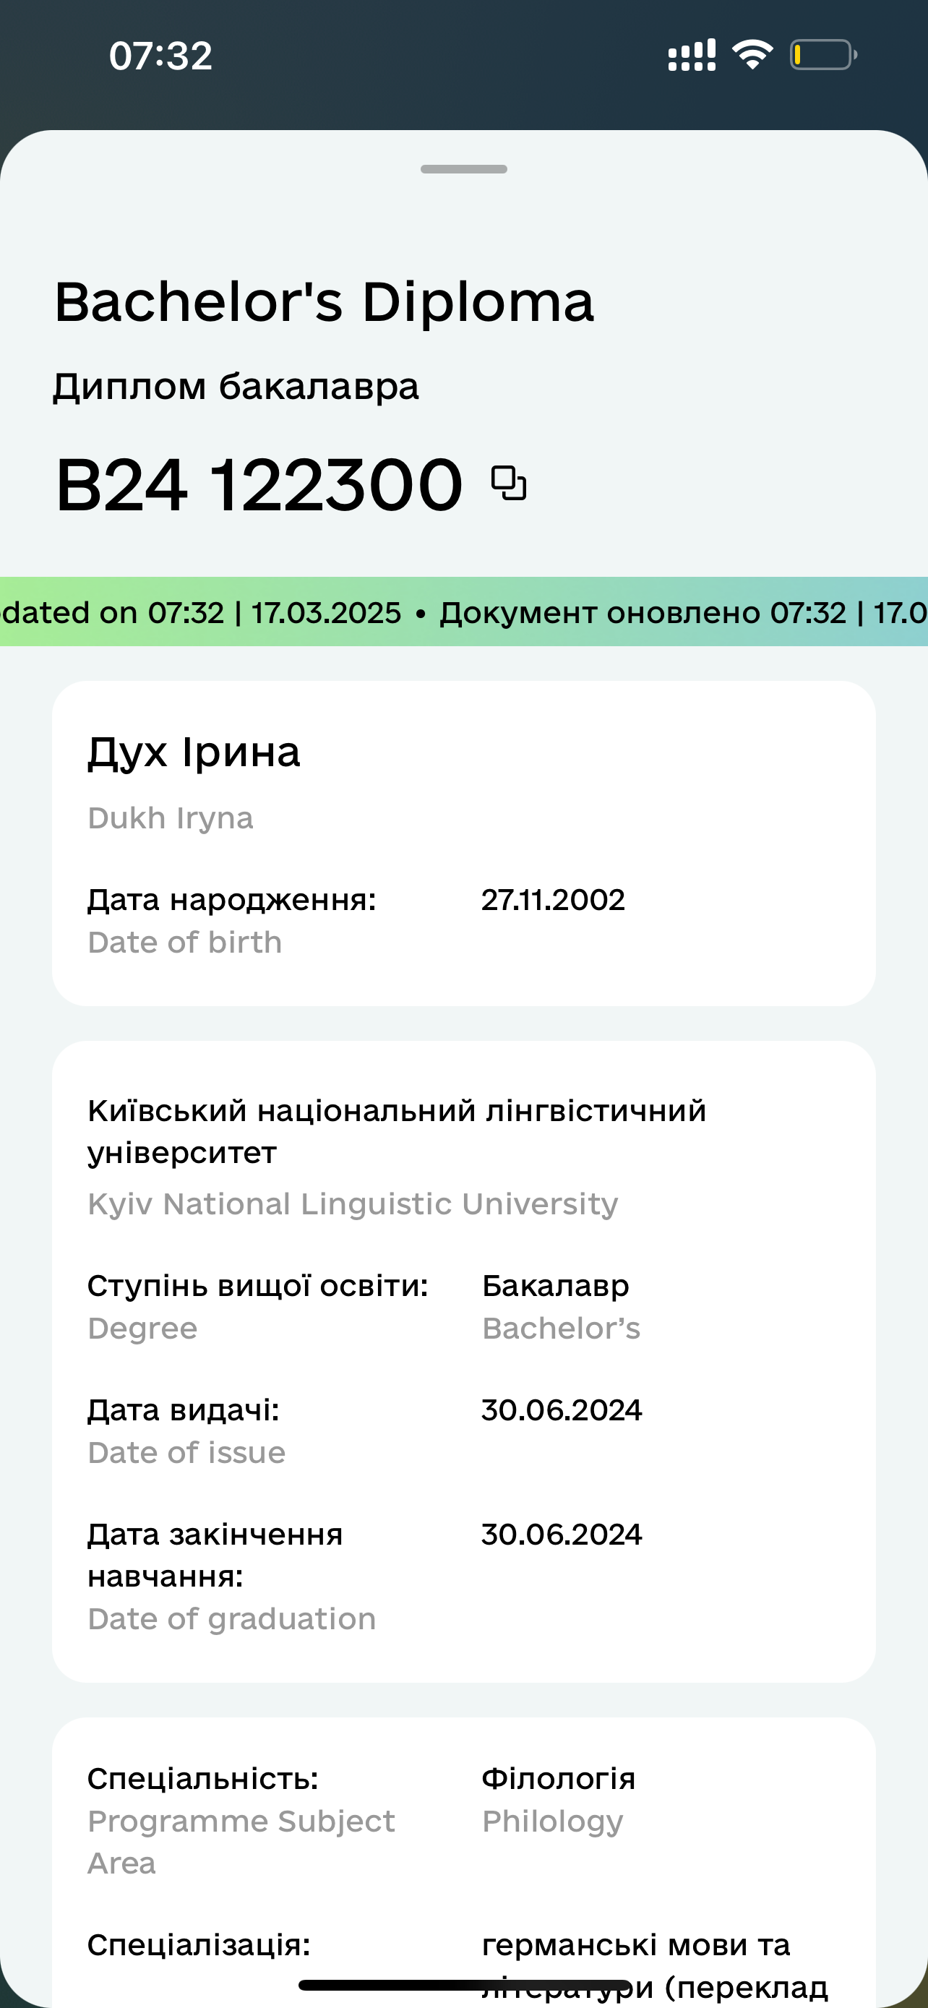The height and width of the screenshot is (2008, 928).
Task: Select the name Дух Ірина
Action: click(193, 753)
